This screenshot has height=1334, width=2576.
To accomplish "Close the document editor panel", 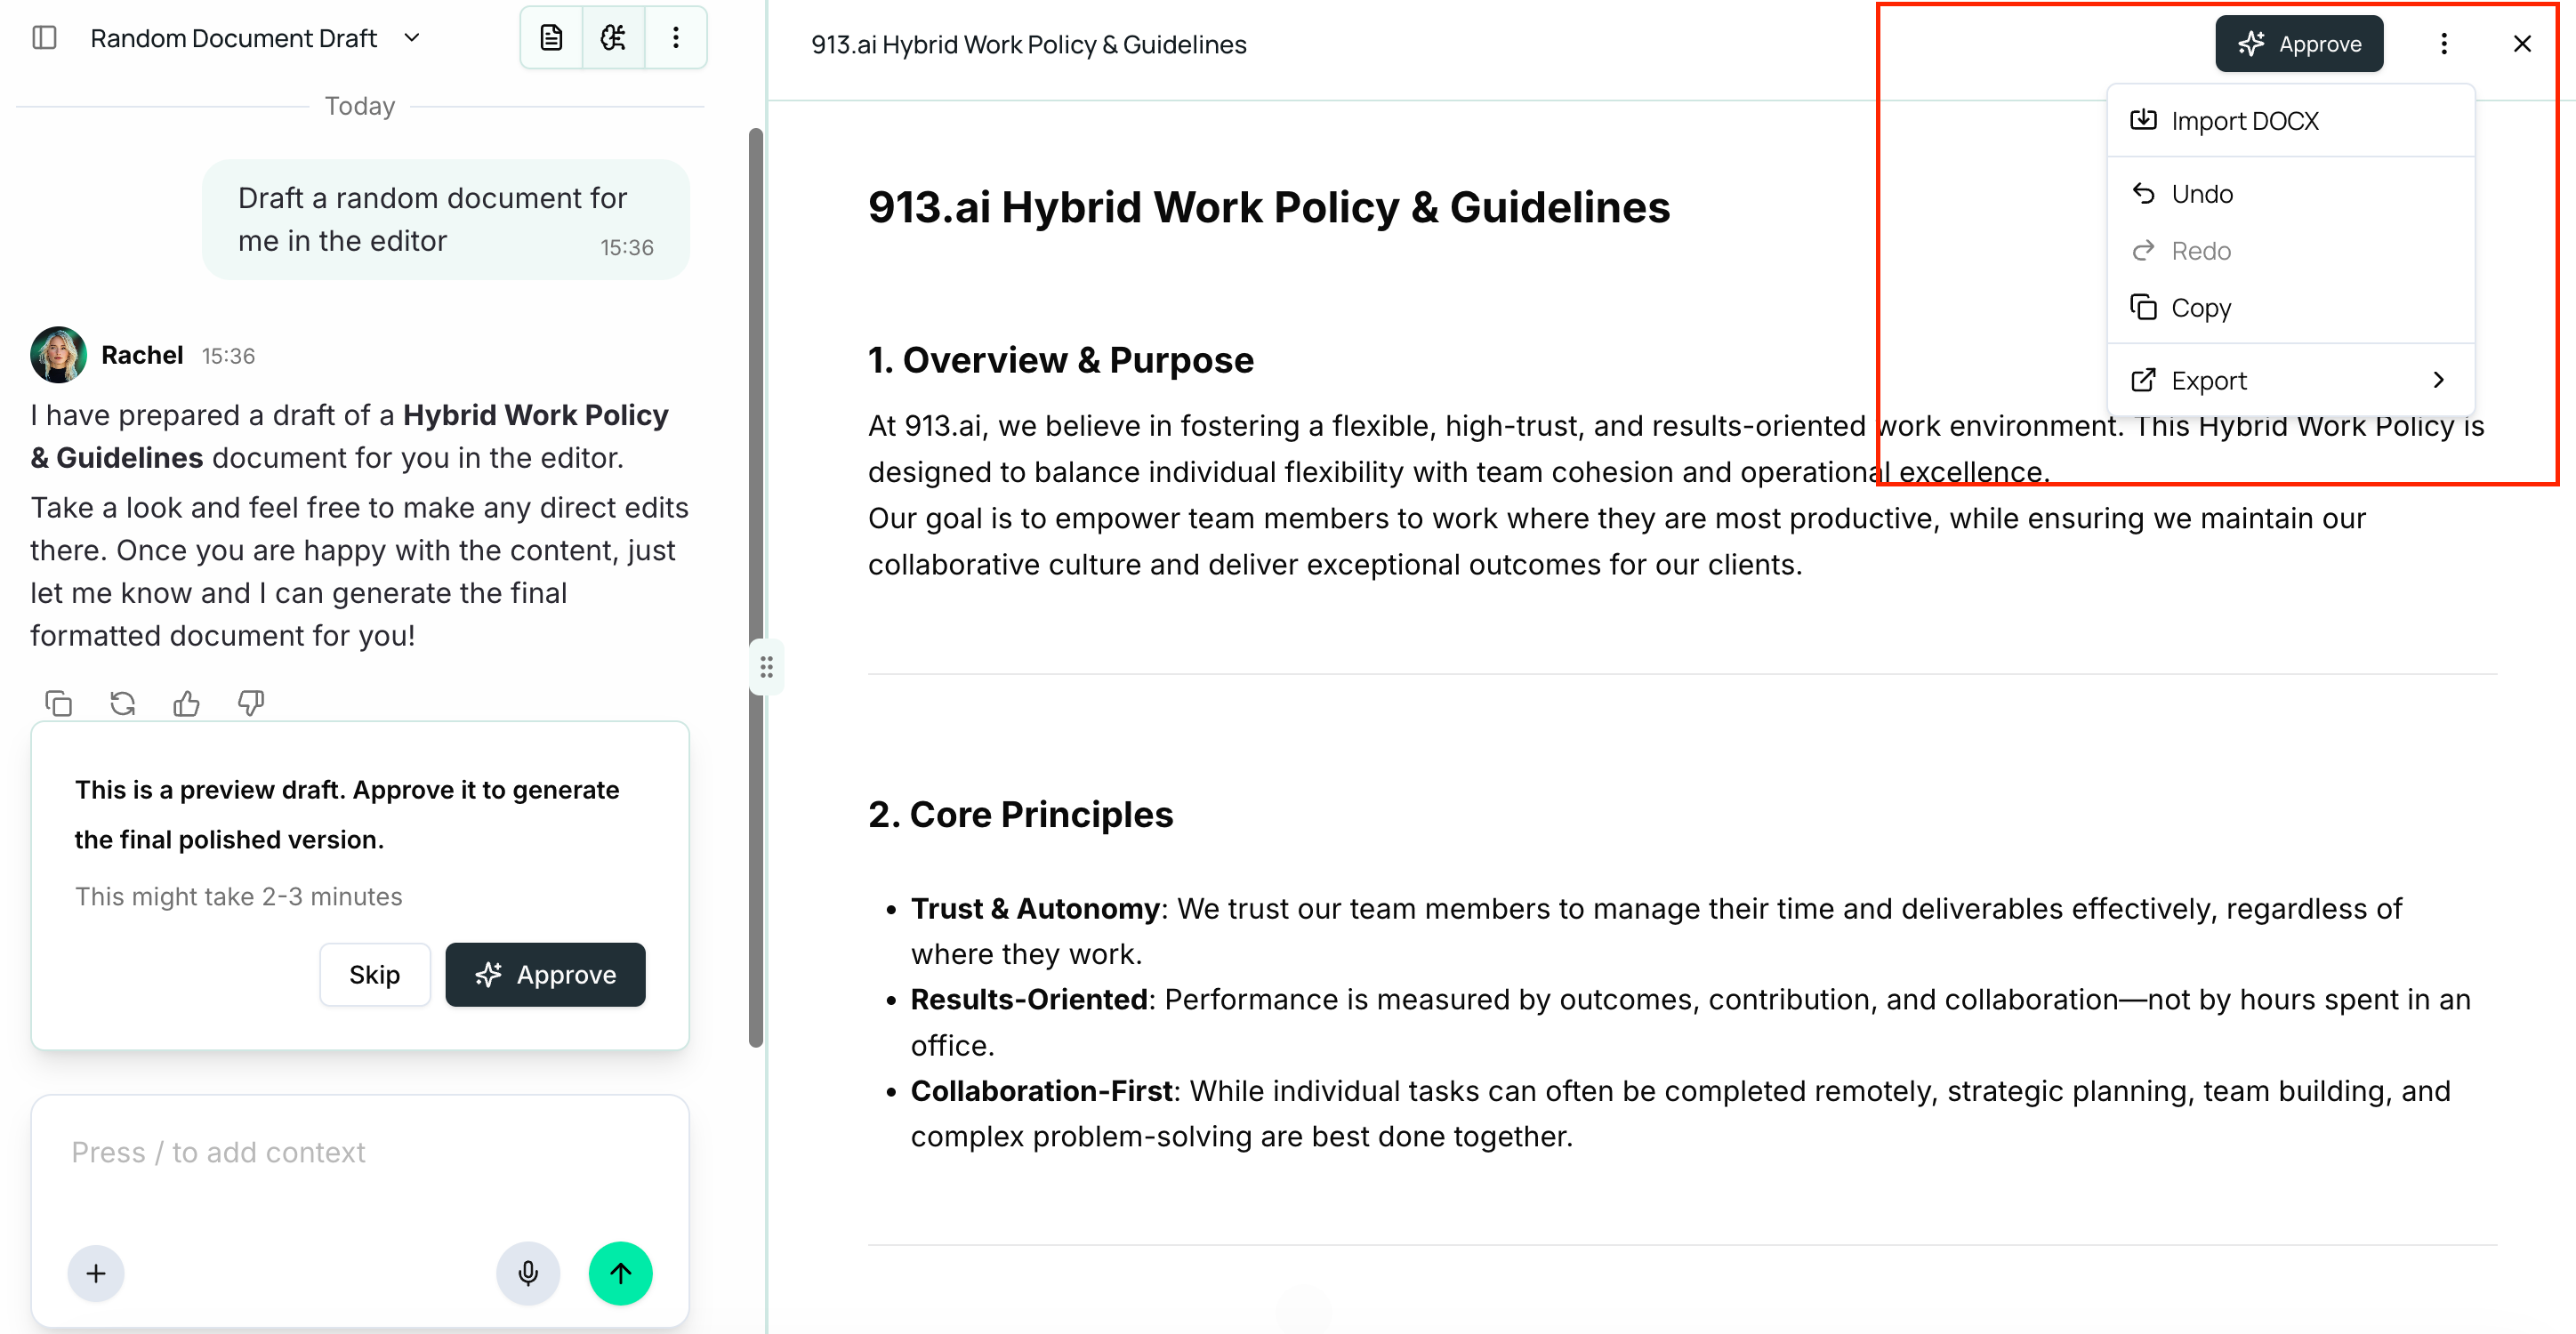I will [2522, 44].
